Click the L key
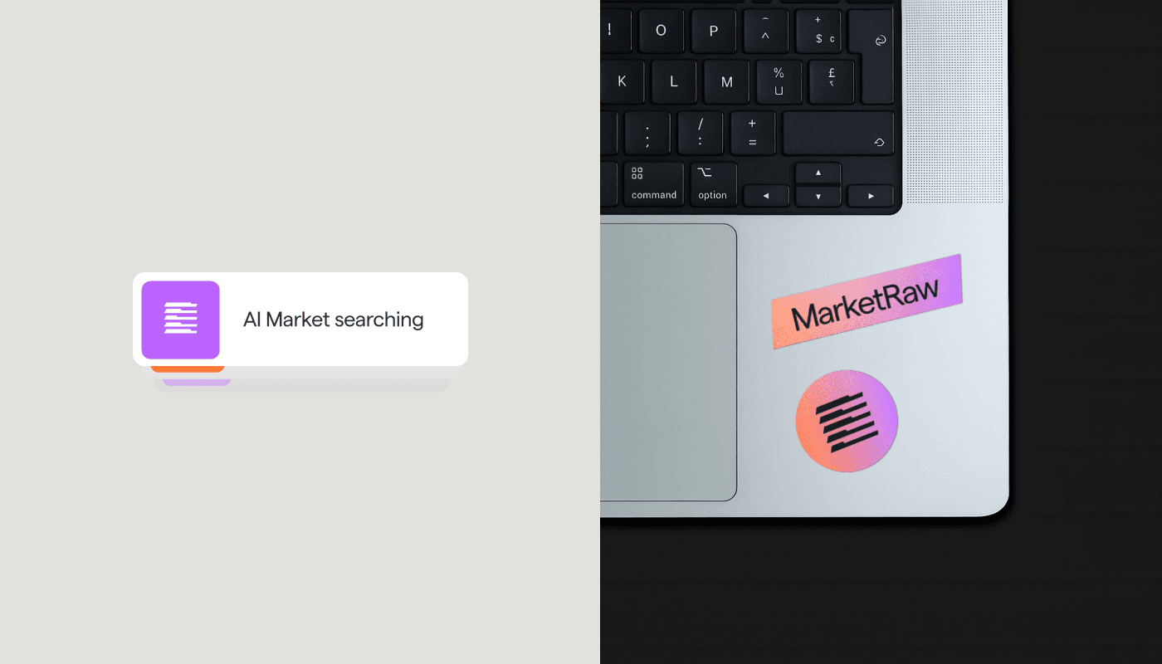Screen dimensions: 1162x664 coord(674,81)
